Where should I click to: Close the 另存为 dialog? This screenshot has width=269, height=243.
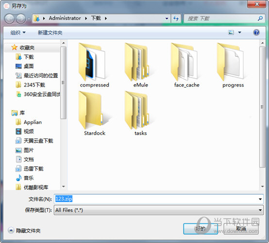(x=257, y=4)
